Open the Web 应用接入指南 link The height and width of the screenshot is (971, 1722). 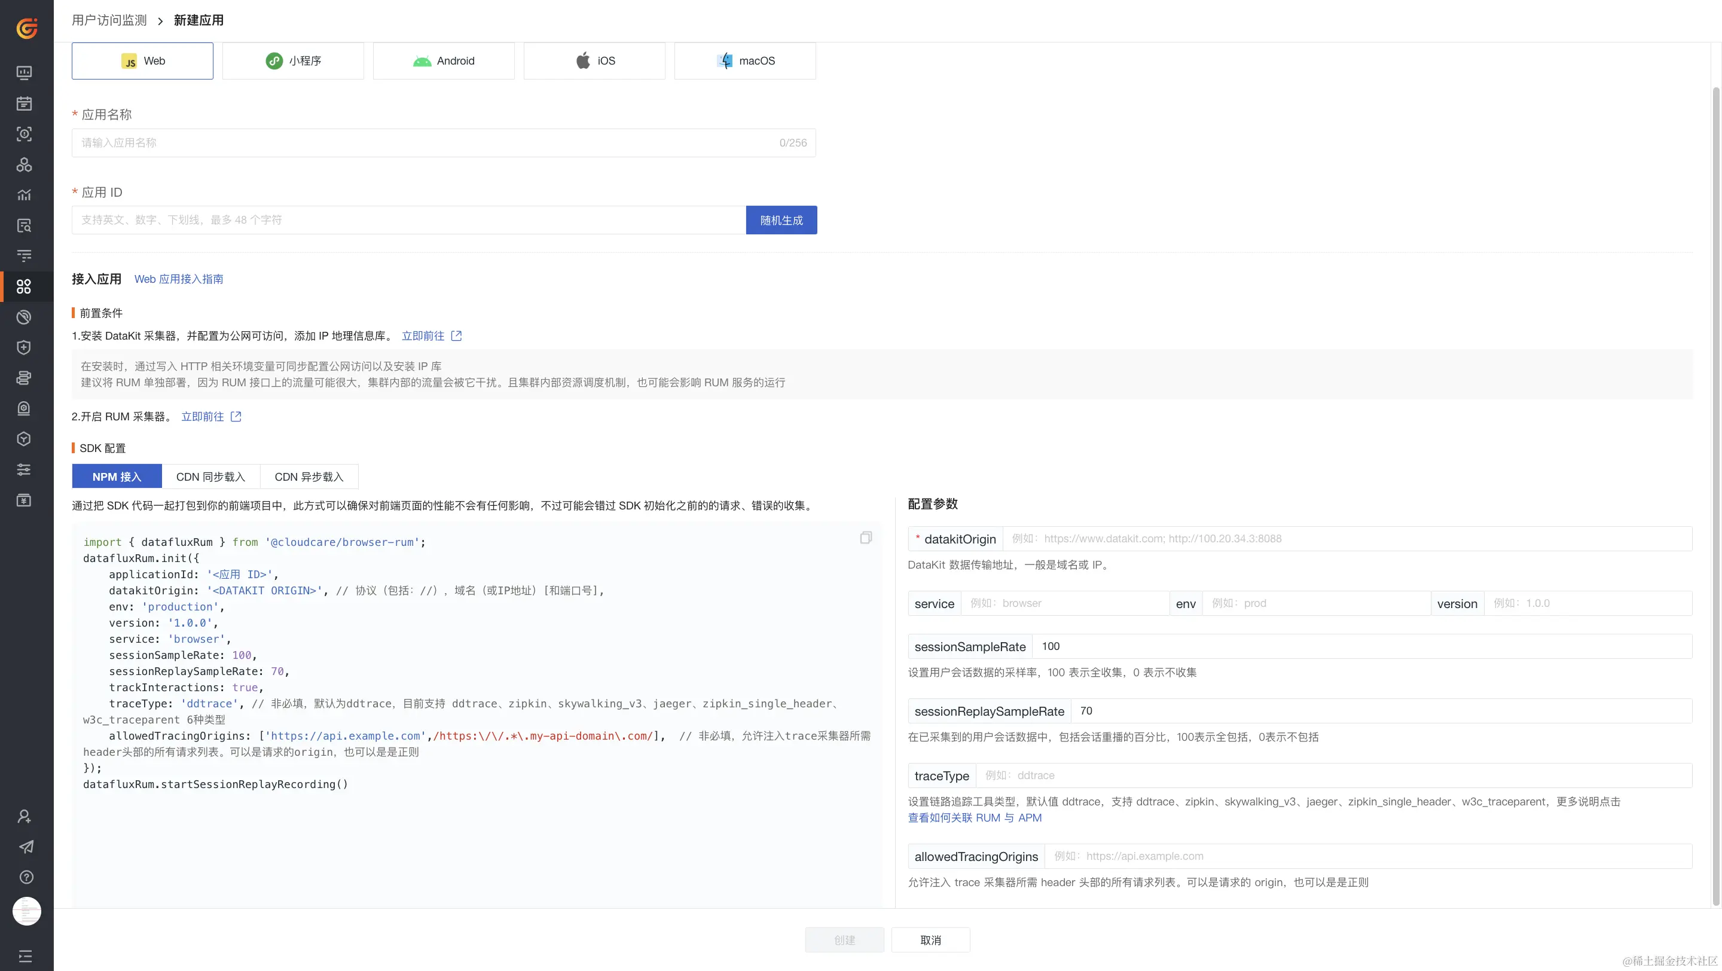click(179, 279)
